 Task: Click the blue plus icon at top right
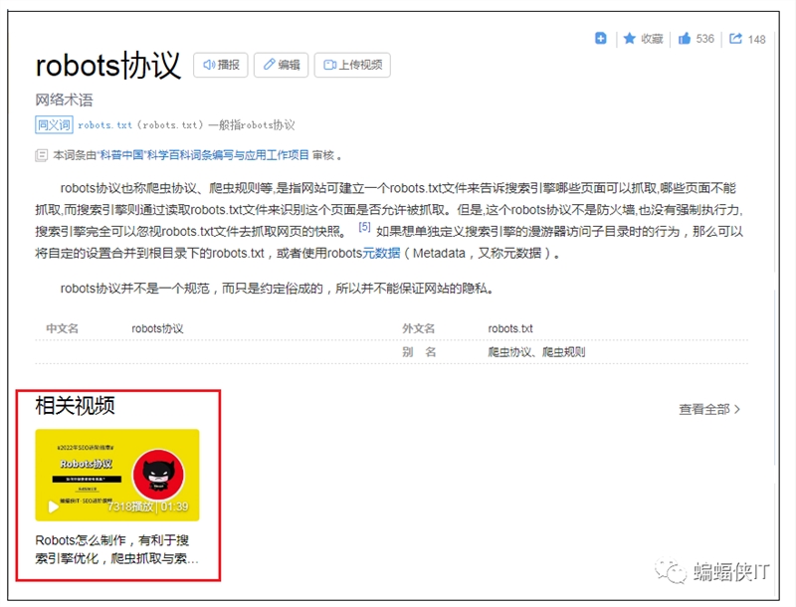[601, 39]
